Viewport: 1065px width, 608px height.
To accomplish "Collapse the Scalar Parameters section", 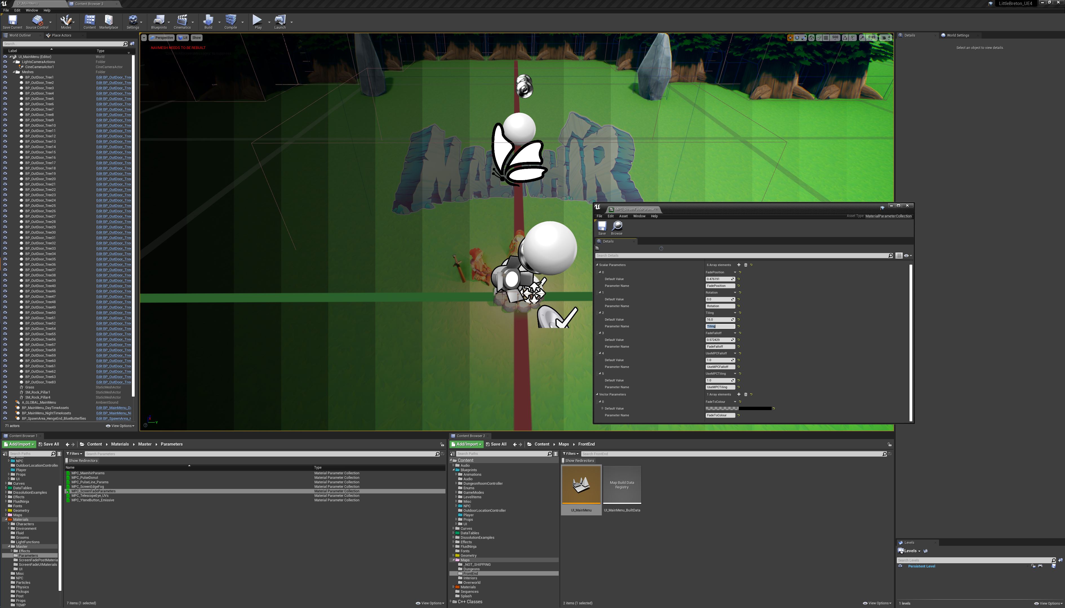I will pyautogui.click(x=597, y=265).
